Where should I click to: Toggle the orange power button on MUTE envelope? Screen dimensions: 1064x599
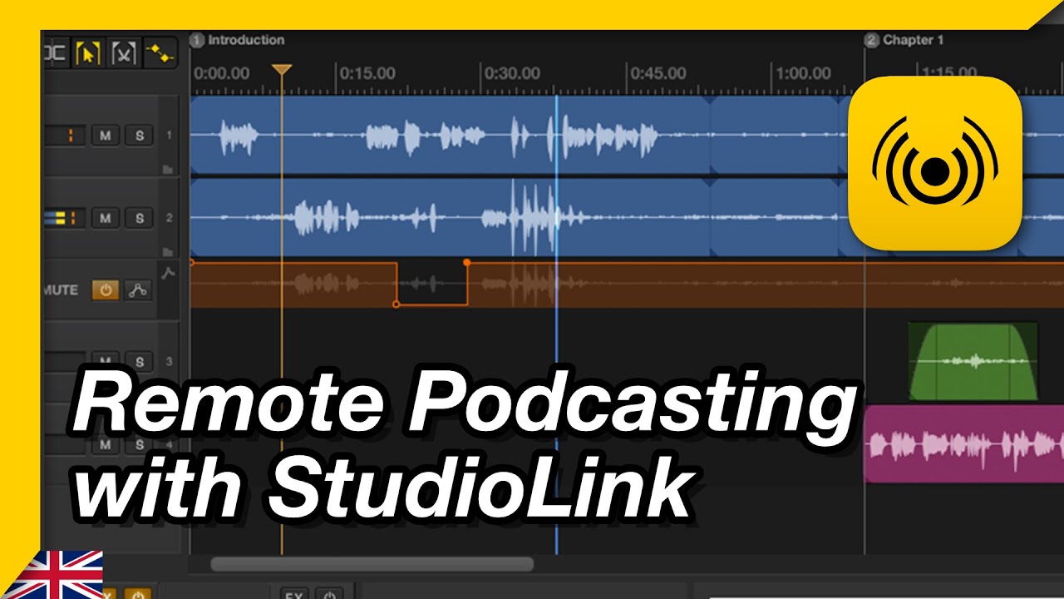point(105,290)
